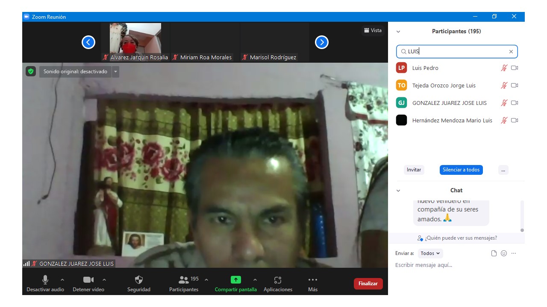
Task: Clear the LUIS search text
Action: 511,52
